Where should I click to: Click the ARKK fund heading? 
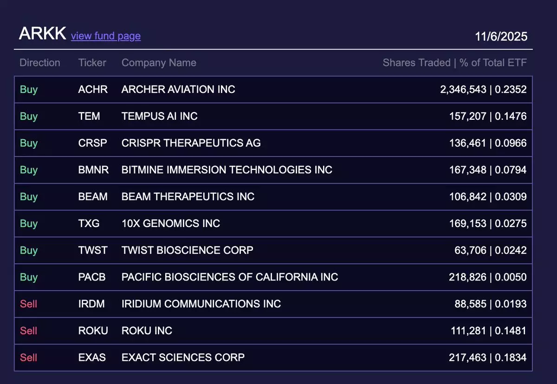[x=42, y=34]
